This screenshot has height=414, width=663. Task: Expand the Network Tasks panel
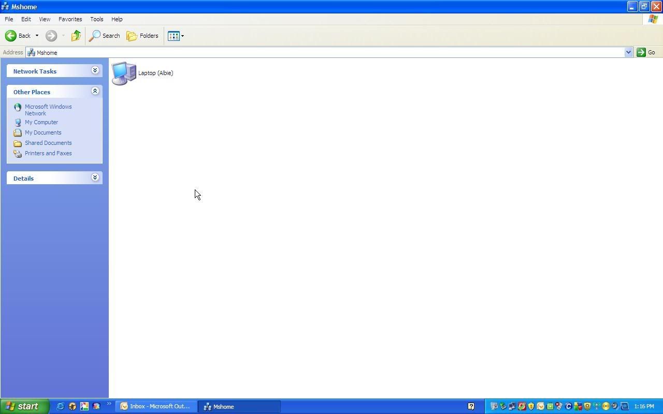(x=95, y=70)
